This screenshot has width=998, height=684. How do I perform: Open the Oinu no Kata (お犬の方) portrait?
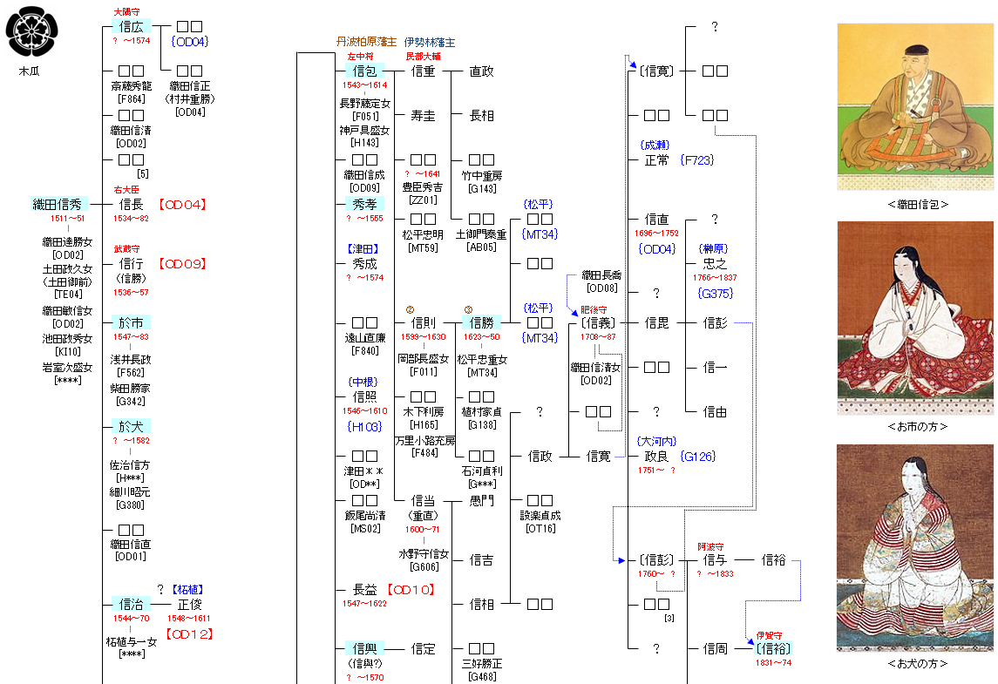pyautogui.click(x=915, y=547)
